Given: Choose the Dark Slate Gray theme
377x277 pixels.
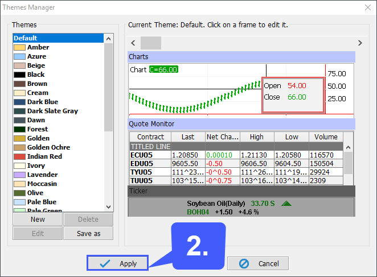Looking at the screenshot, I should pyautogui.click(x=58, y=111).
